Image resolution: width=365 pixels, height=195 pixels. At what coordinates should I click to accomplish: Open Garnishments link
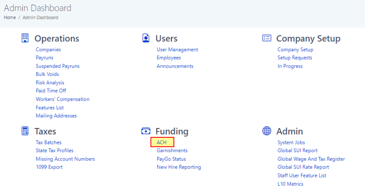pos(172,151)
